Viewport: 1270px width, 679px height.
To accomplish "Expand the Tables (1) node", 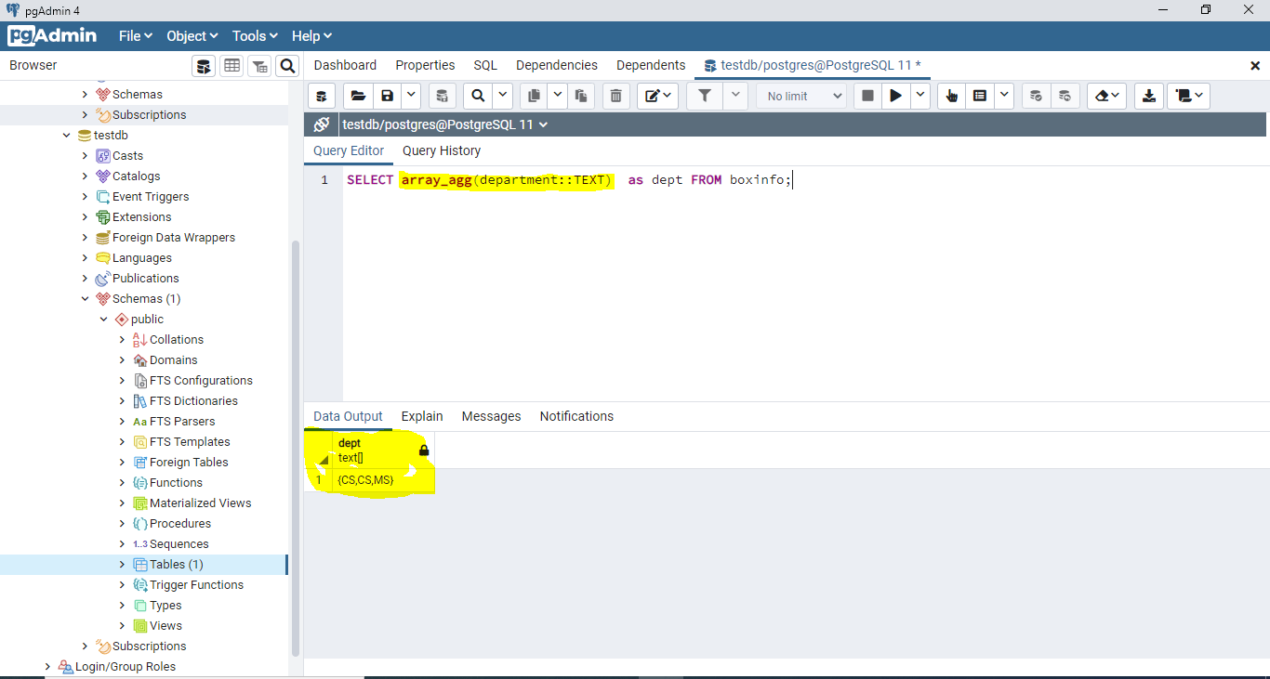I will click(x=122, y=565).
